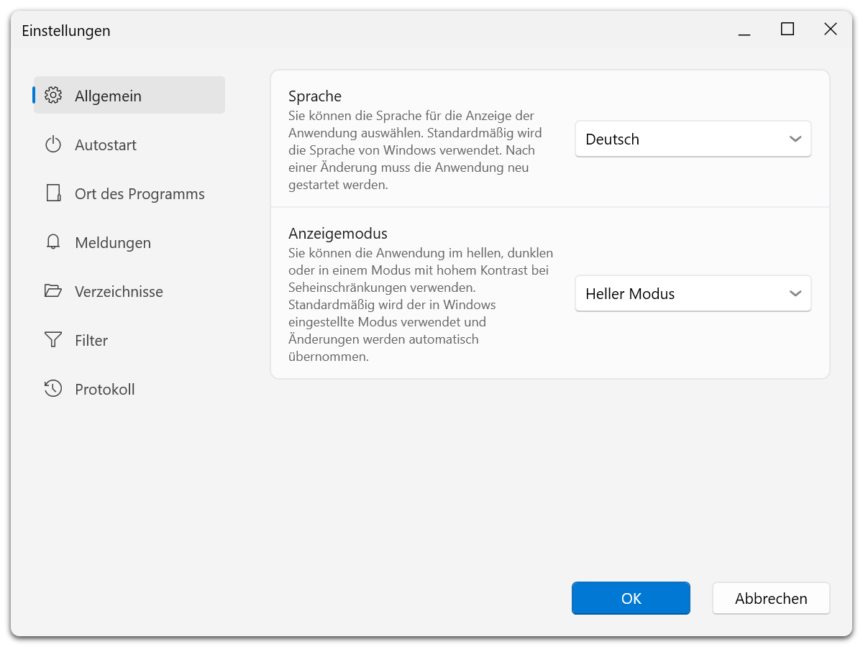This screenshot has height=647, width=863.
Task: Open the Deutsch language dropdown
Action: pos(693,139)
